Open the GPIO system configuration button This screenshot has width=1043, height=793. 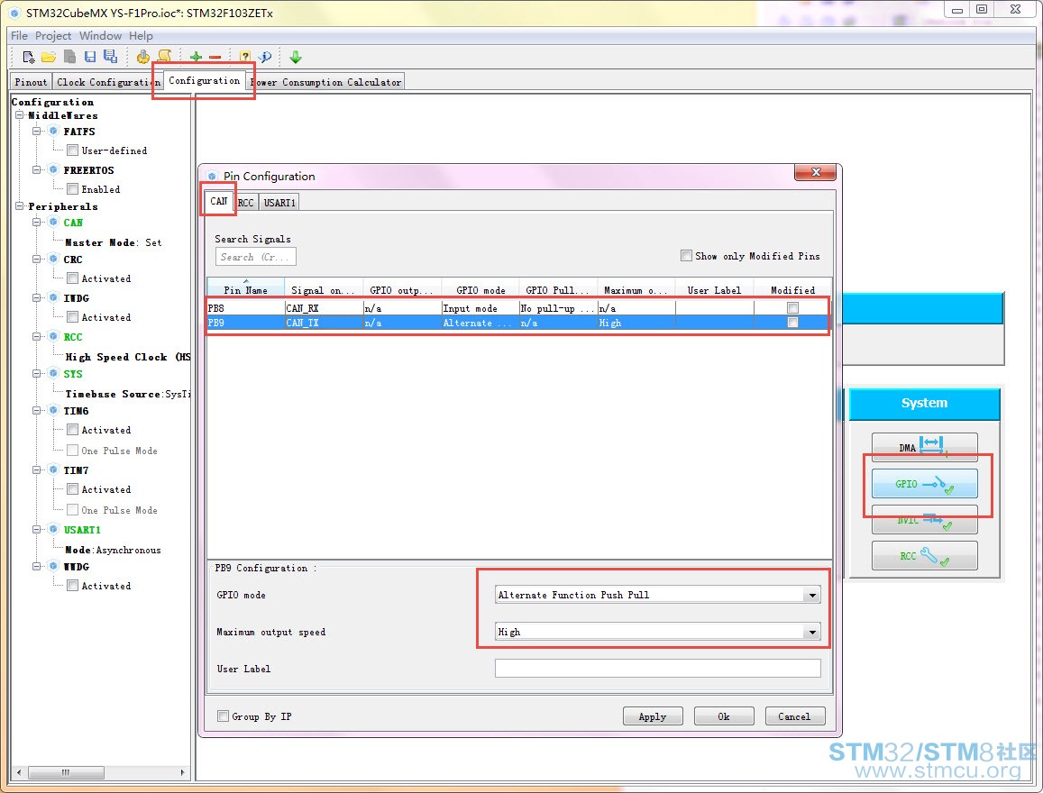[924, 484]
